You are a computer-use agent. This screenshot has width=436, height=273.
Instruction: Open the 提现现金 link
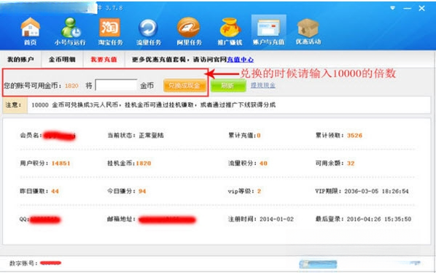pos(263,85)
